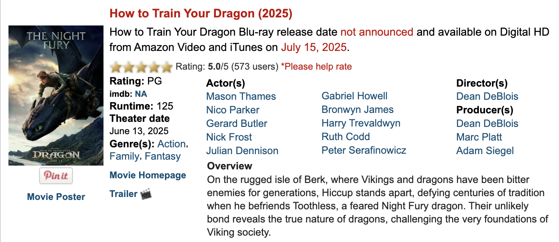Screen dimensions: 559x242
Task: Select actor Mason Thames
Action: click(x=241, y=96)
